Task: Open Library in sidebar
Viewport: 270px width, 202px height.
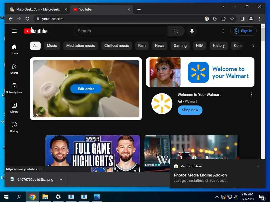Action: coord(14,108)
